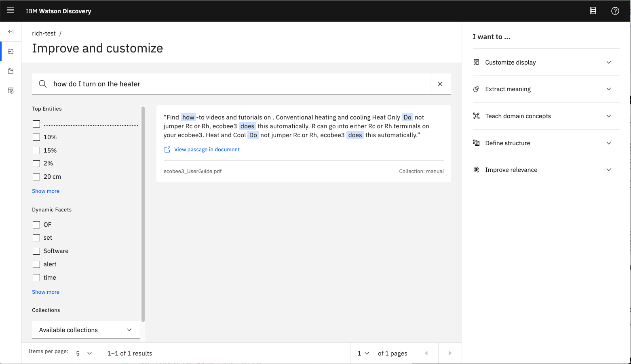Click the Teach domain concepts label
631x364 pixels.
pos(518,116)
